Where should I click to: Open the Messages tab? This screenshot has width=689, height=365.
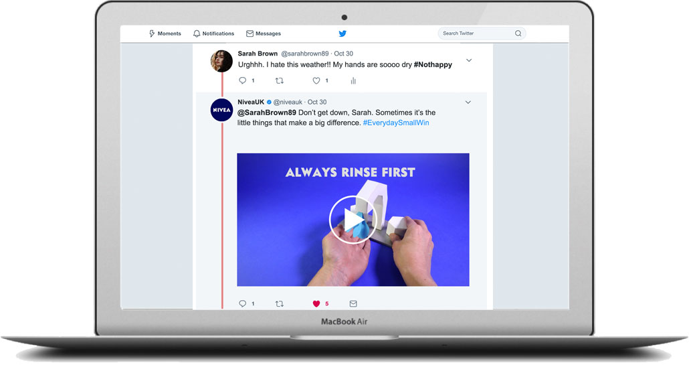pos(263,33)
